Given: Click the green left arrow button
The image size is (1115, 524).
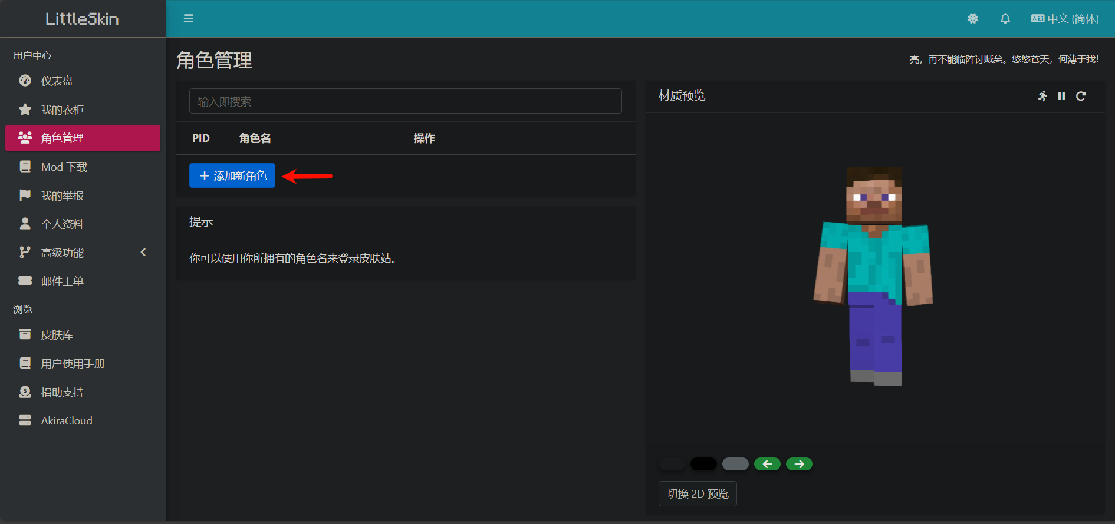Looking at the screenshot, I should [x=767, y=464].
